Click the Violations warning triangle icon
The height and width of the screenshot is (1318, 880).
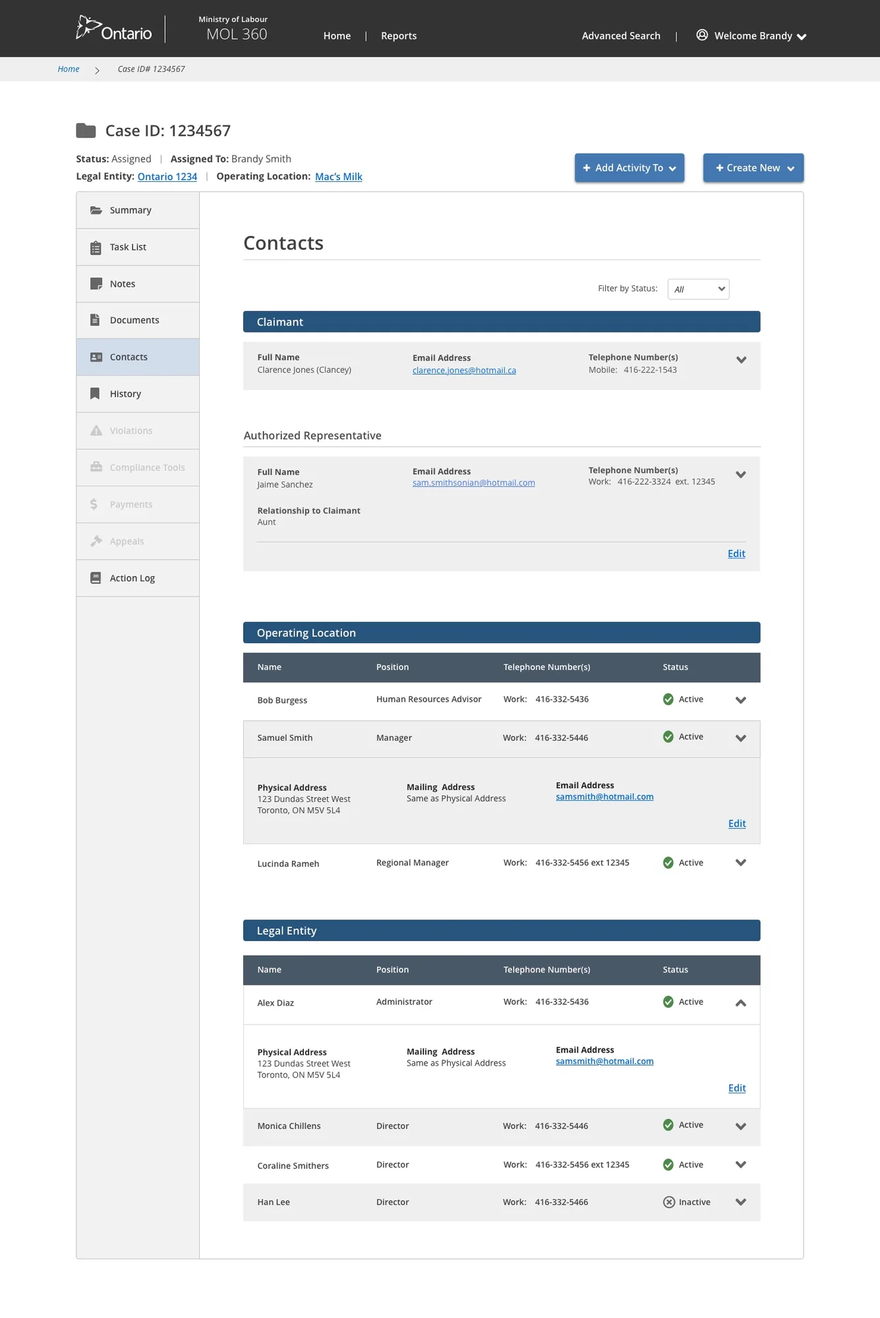click(x=96, y=430)
